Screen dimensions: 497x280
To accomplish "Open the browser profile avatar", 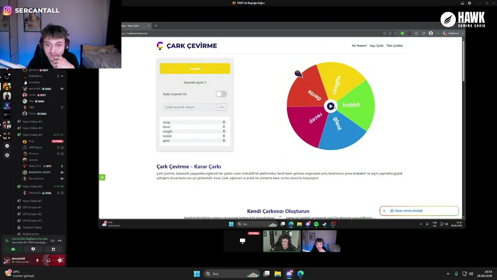I will pyautogui.click(x=431, y=33).
